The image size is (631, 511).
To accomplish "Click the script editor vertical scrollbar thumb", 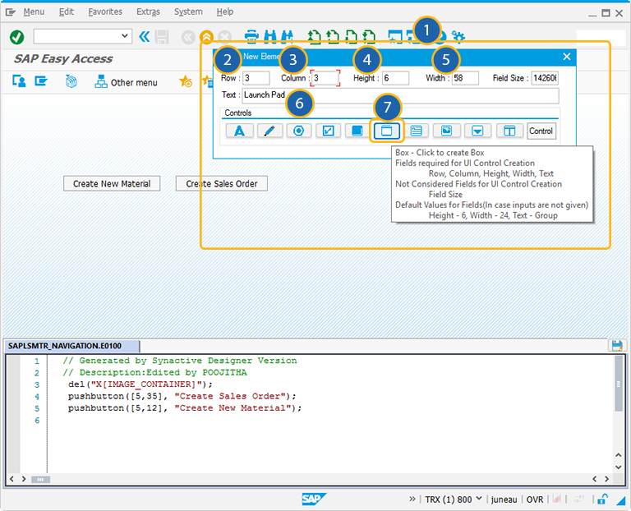I will click(619, 384).
